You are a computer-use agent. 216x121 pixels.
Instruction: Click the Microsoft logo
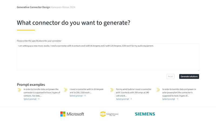[x=72, y=114]
